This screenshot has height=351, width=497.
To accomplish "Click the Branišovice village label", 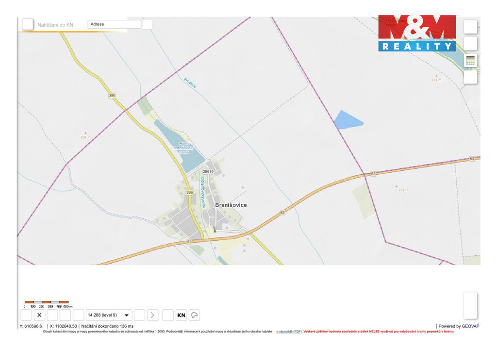I will click(x=231, y=205).
